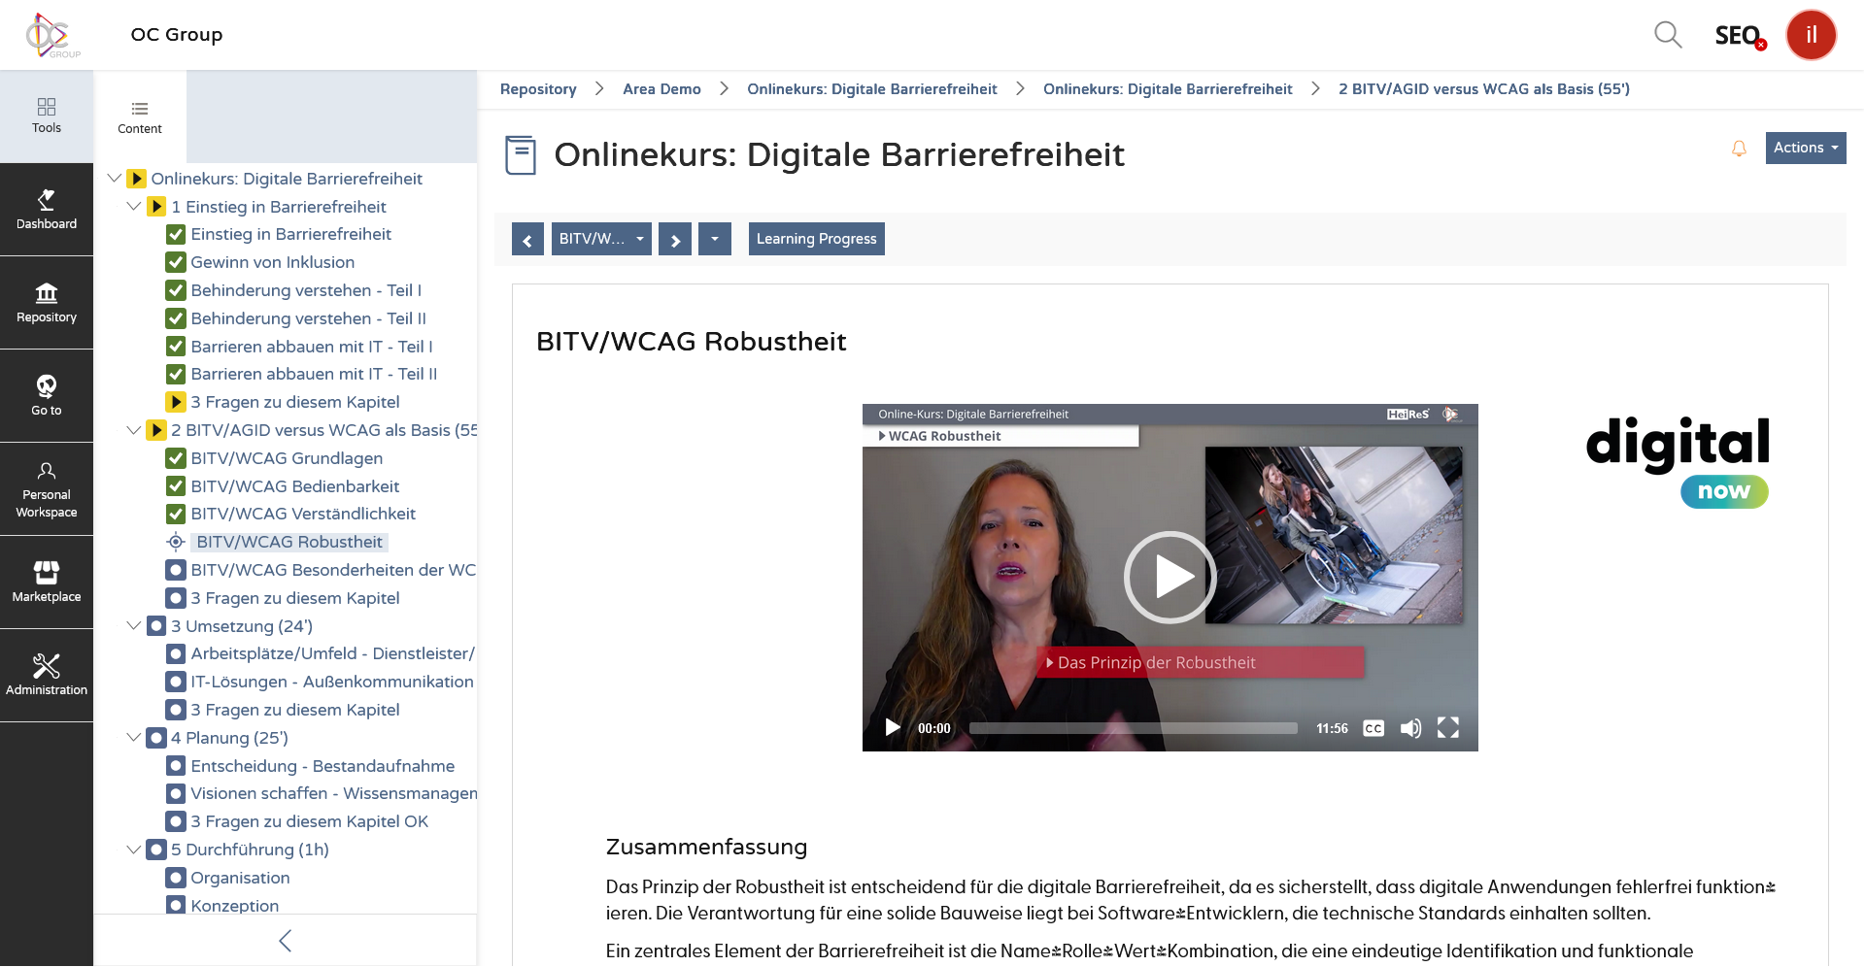Click the digital now logo
The width and height of the screenshot is (1865, 967).
click(1678, 462)
